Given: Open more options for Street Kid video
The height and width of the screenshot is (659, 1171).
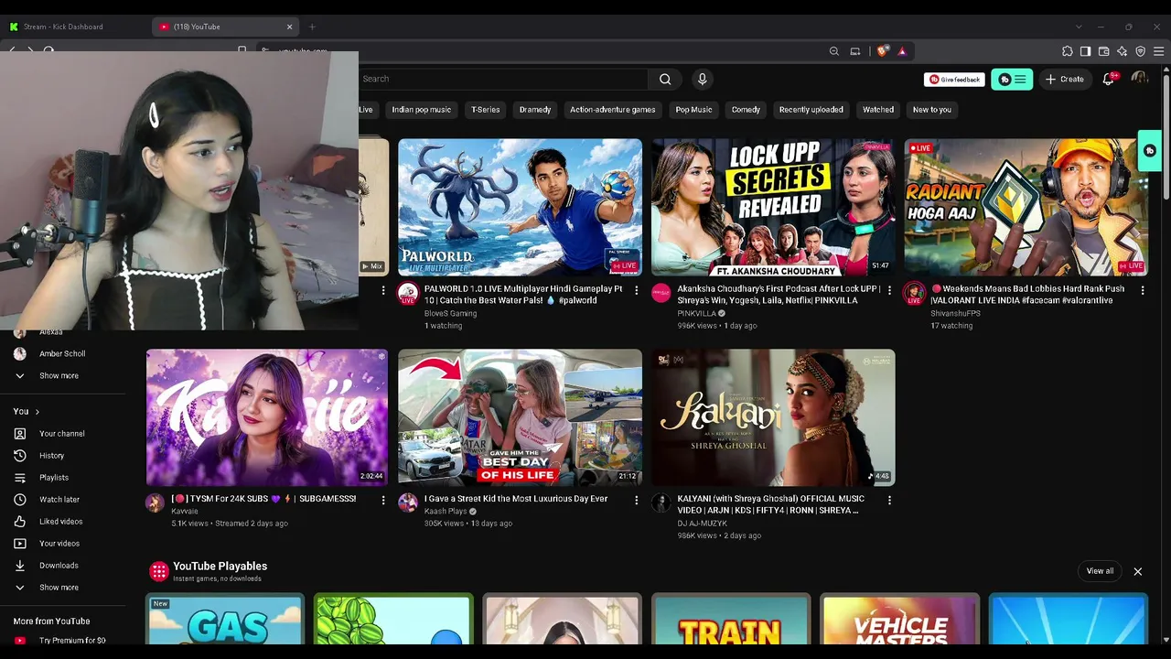Looking at the screenshot, I should pos(637,501).
